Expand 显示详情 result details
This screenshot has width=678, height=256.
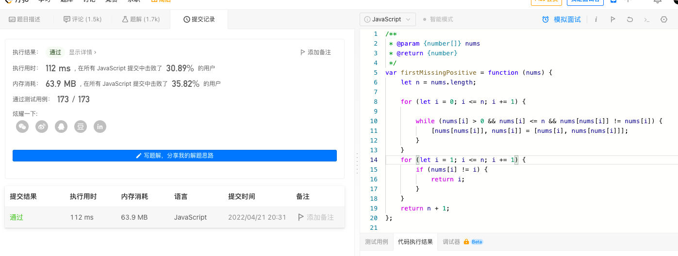tap(83, 52)
